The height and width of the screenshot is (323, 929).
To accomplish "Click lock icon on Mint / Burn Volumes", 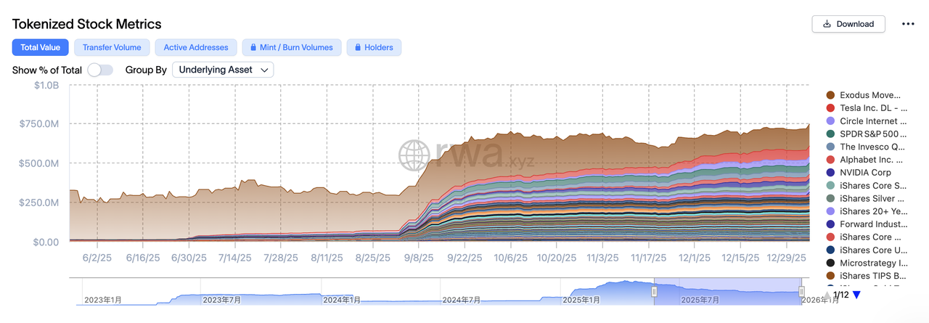I will click(x=254, y=48).
